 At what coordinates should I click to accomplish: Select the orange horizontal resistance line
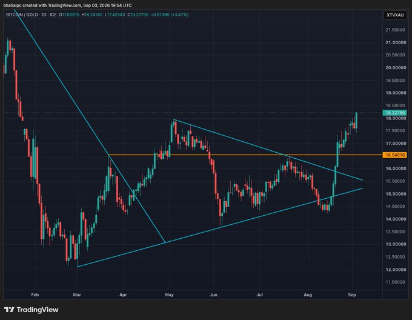[245, 155]
